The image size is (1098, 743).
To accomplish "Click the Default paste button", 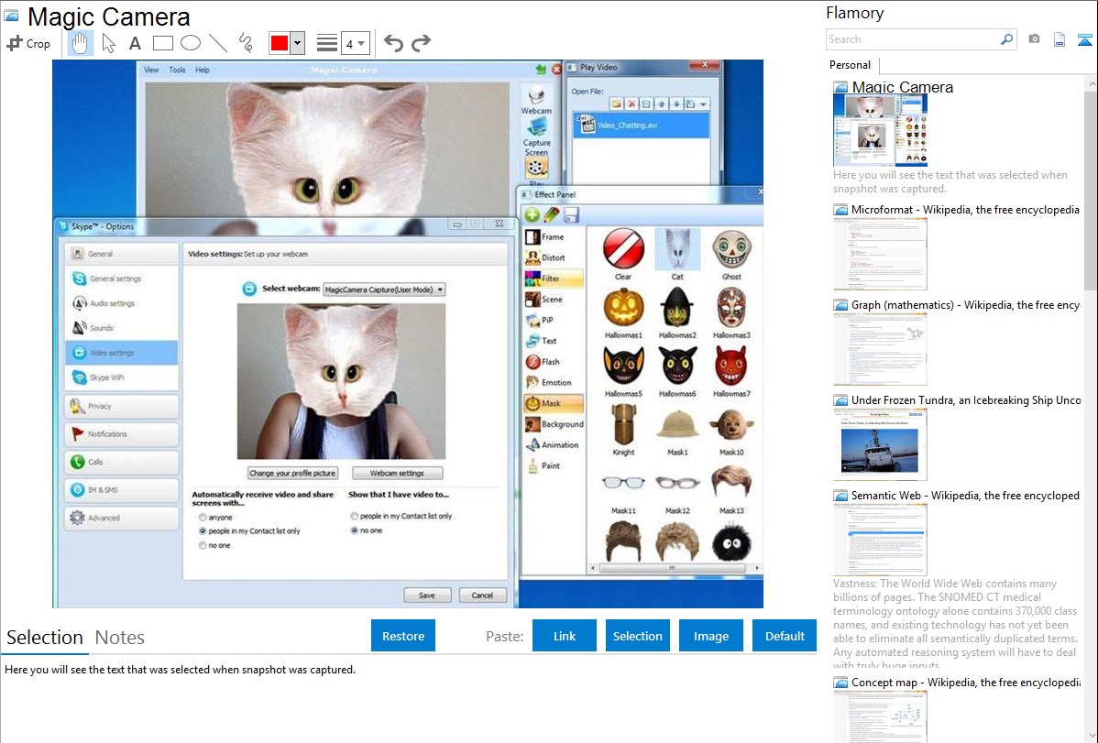I will pos(785,636).
